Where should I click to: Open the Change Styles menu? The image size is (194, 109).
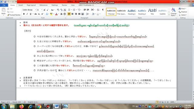[173, 12]
